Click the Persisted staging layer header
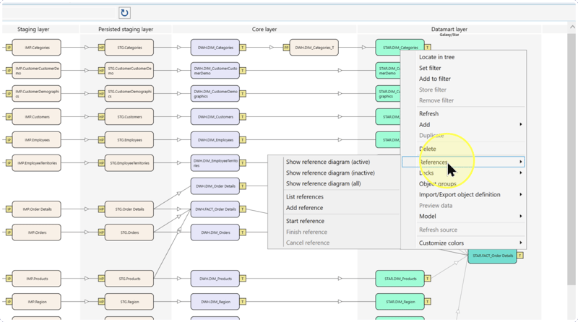The height and width of the screenshot is (322, 578). click(x=126, y=29)
